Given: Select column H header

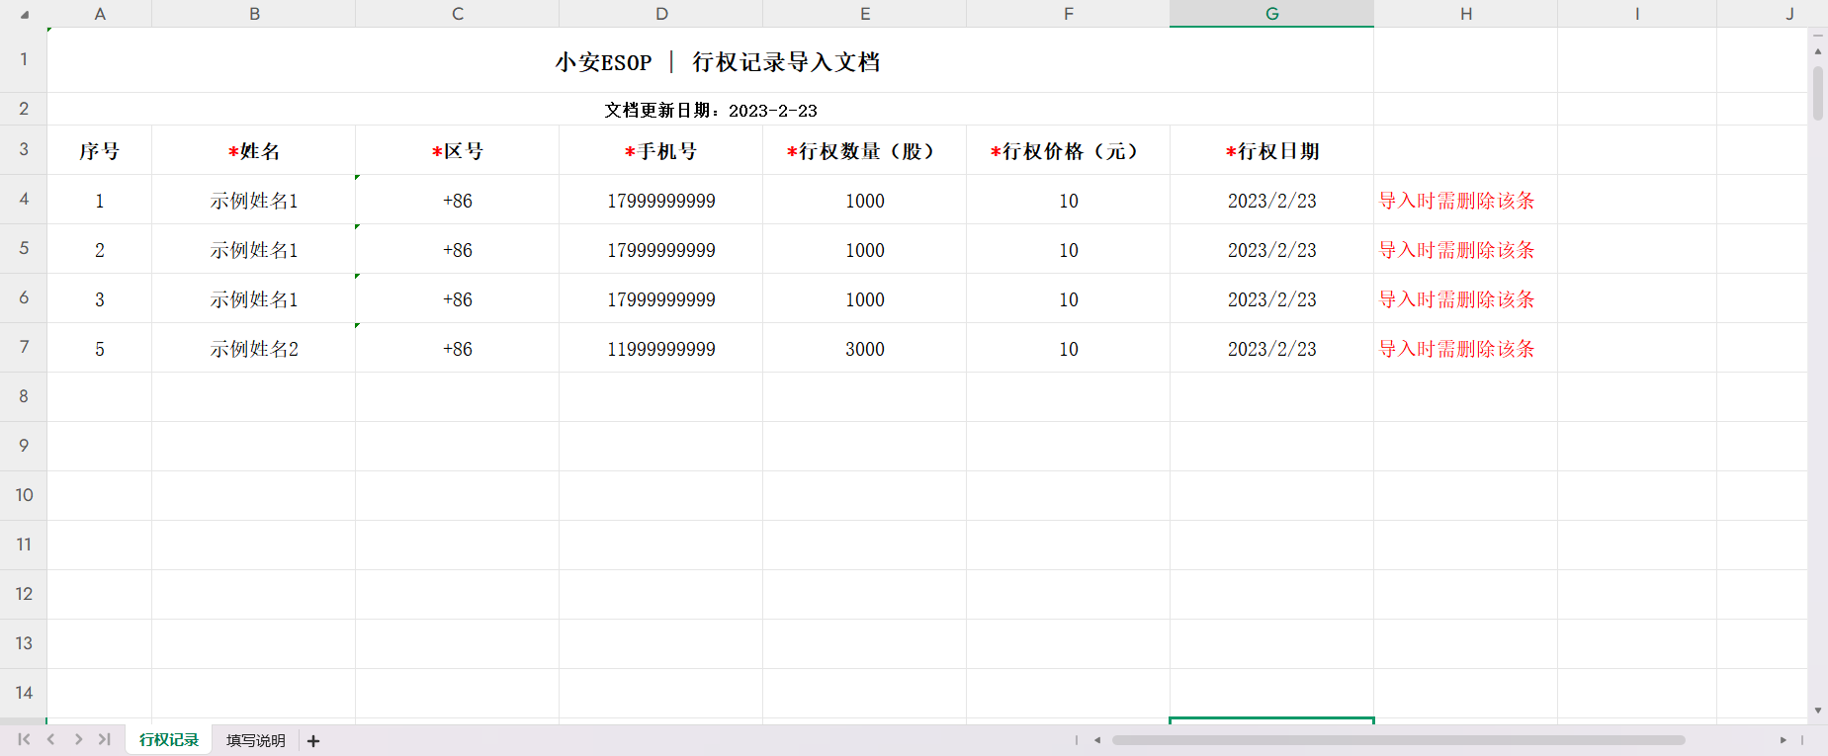Looking at the screenshot, I should [x=1466, y=14].
